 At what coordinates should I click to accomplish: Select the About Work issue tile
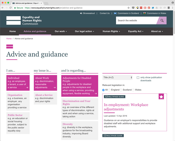pos(46,83)
